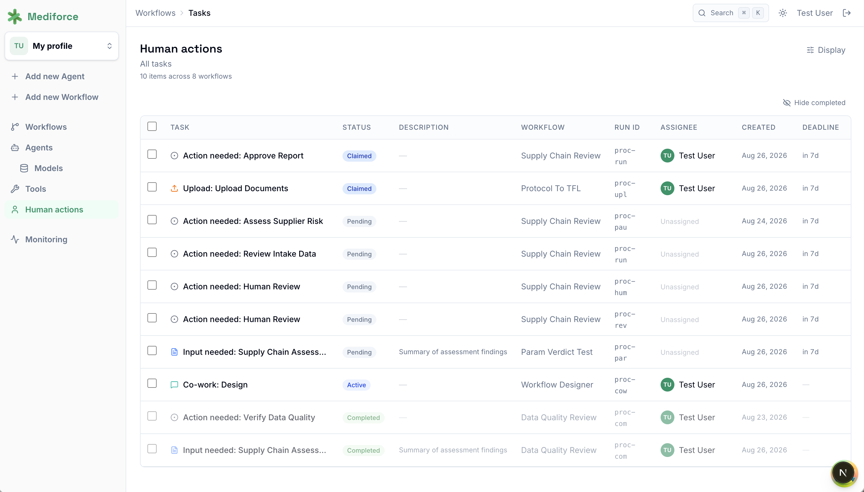864x492 pixels.
Task: Click the circle icon on Review Intake Data row
Action: [174, 254]
